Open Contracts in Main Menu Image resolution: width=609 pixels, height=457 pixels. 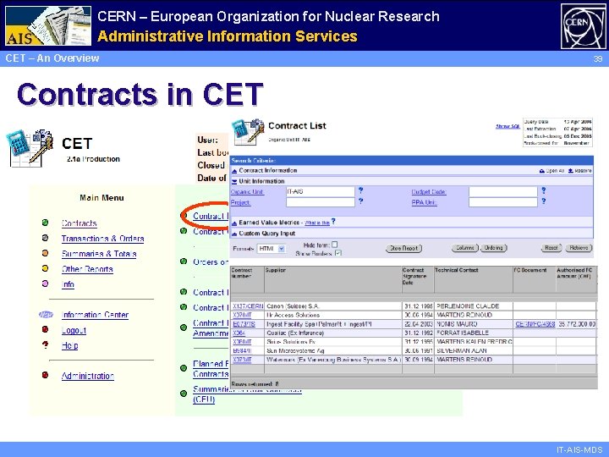click(x=80, y=223)
